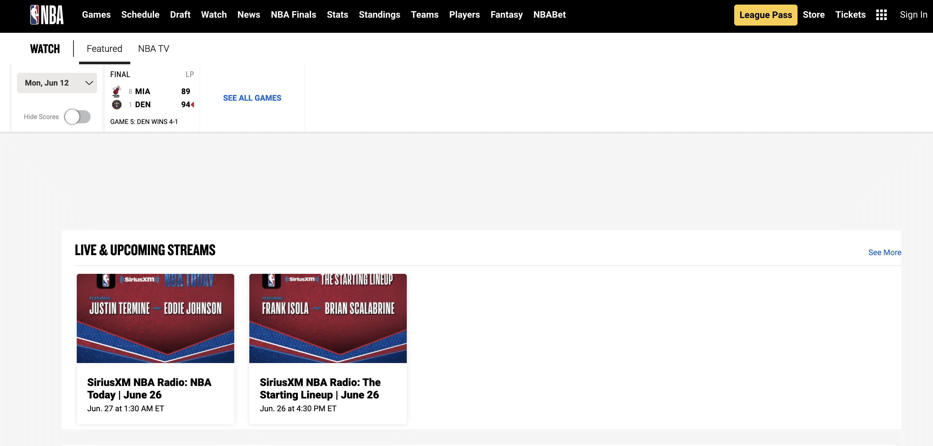Screen dimensions: 933x446
Task: Click the WATCH section heading
Action: [45, 49]
